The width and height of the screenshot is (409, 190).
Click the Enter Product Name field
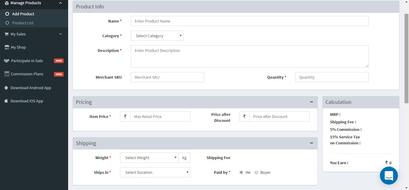(x=250, y=21)
